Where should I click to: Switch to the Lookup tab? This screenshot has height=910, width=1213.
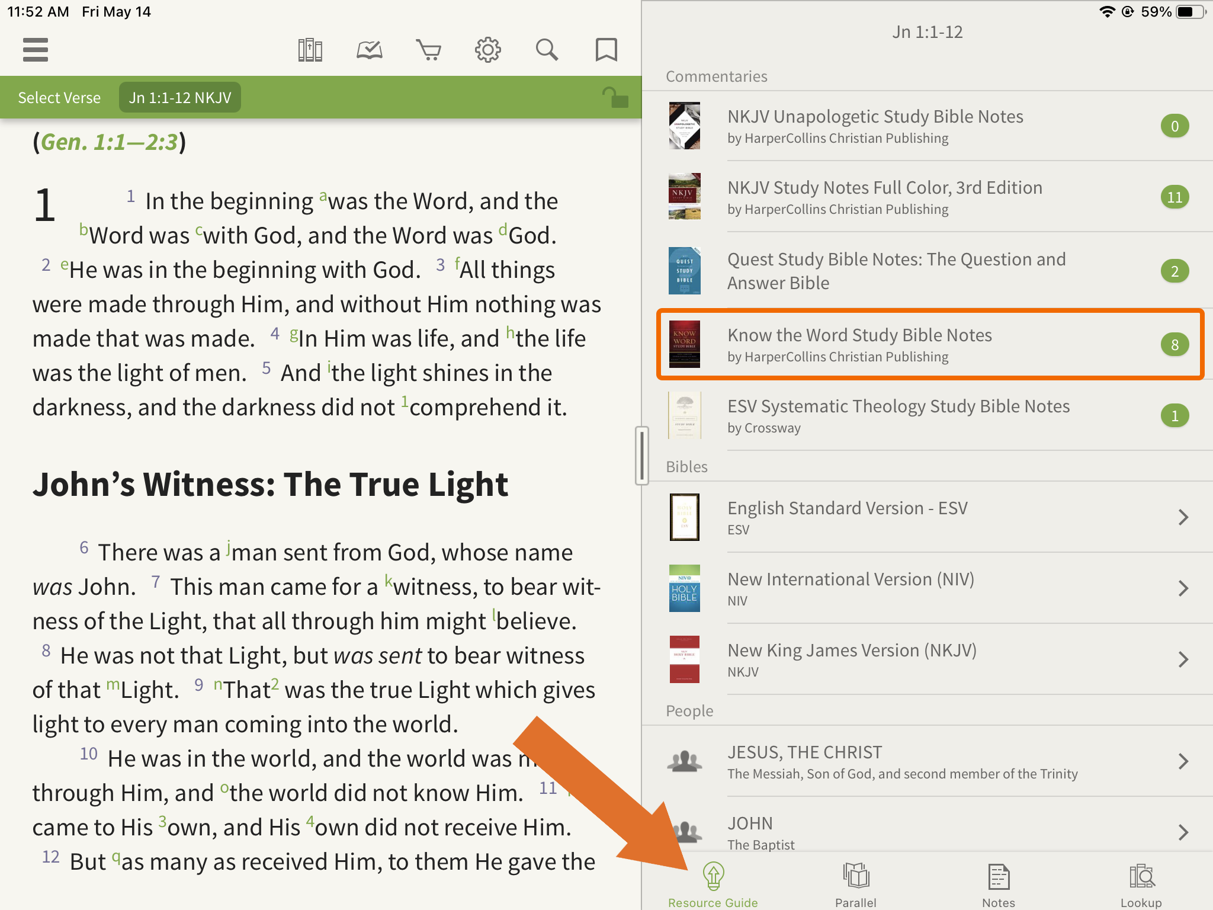point(1141,885)
